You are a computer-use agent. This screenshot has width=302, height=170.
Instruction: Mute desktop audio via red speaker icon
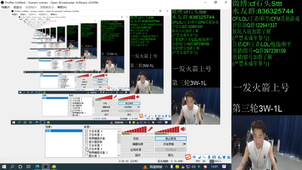183,129
